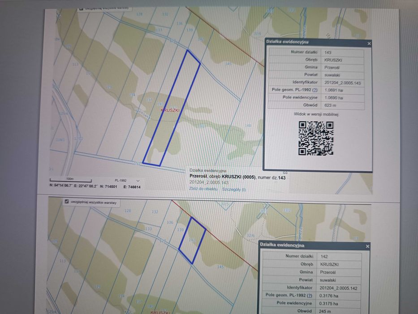Click parcel label 128 on the bottom map
This screenshot has width=418, height=314.
(x=128, y=211)
